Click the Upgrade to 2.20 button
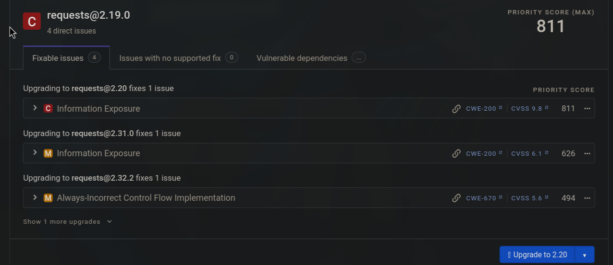The width and height of the screenshot is (613, 265). tap(538, 255)
